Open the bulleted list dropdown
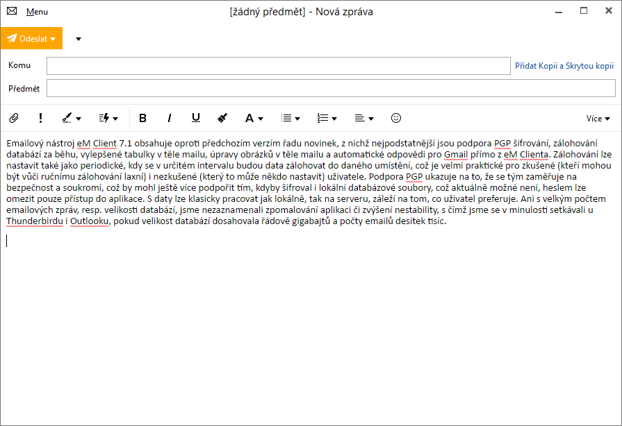The height and width of the screenshot is (426, 622). click(290, 118)
